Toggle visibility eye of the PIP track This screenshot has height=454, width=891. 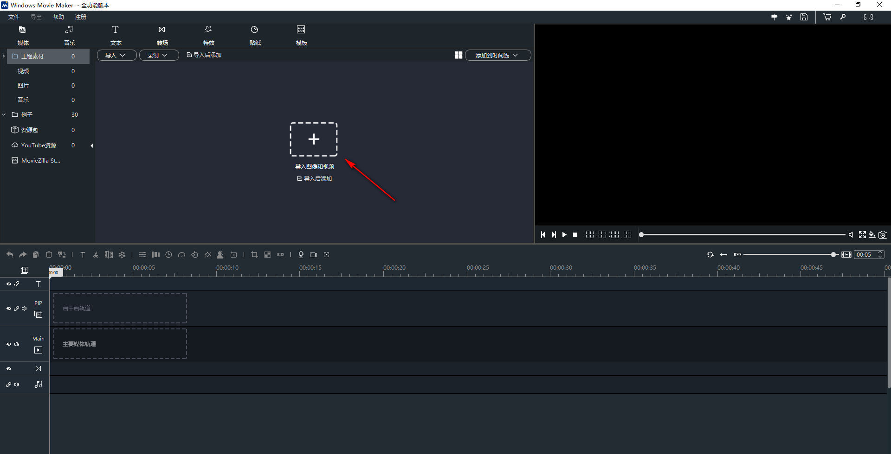point(9,309)
